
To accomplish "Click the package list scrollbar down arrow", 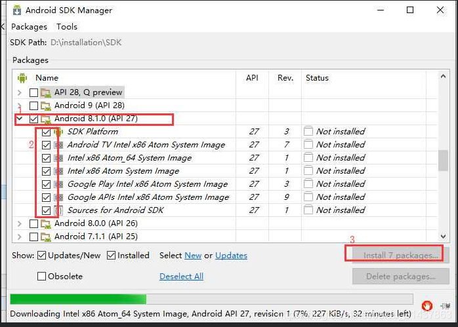I will (443, 236).
